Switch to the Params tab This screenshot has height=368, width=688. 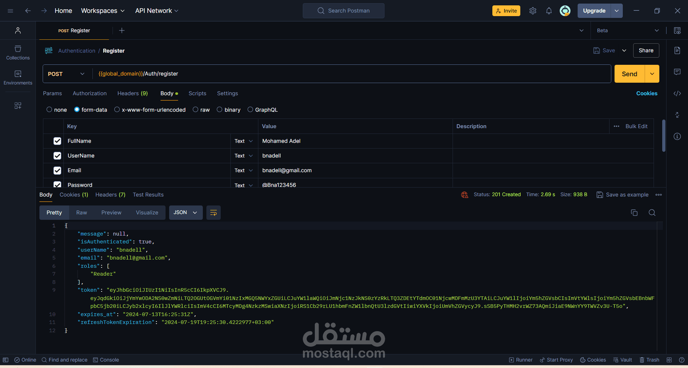pyautogui.click(x=52, y=93)
